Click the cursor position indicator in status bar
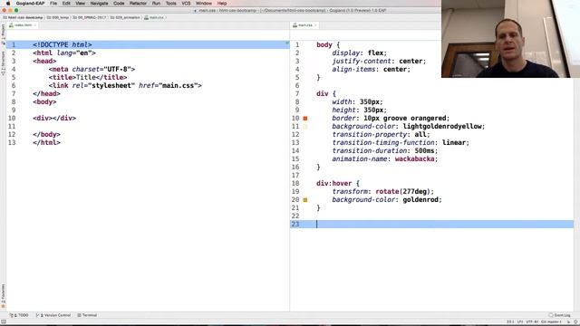 [510, 322]
